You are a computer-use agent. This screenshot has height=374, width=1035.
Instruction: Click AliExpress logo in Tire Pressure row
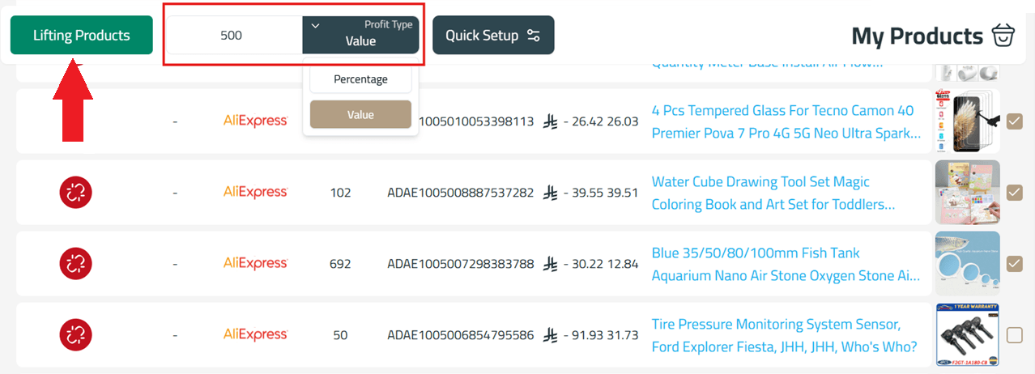click(x=255, y=335)
